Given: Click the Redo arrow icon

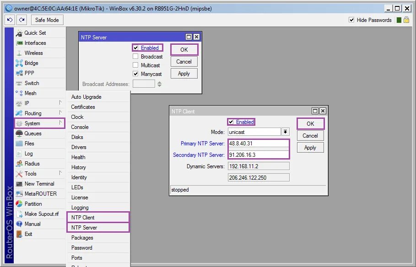Looking at the screenshot, I should [x=22, y=20].
